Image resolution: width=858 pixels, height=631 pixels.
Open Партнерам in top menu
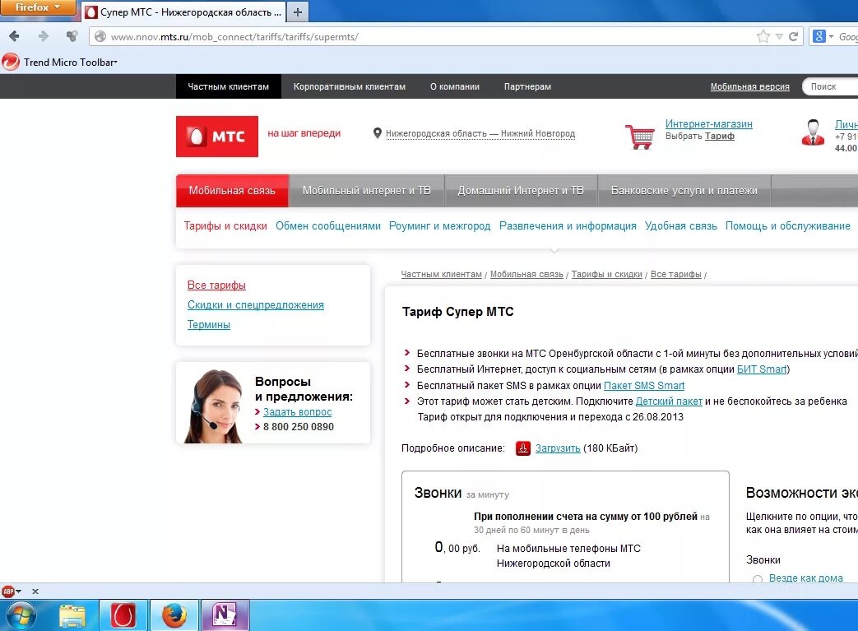527,86
